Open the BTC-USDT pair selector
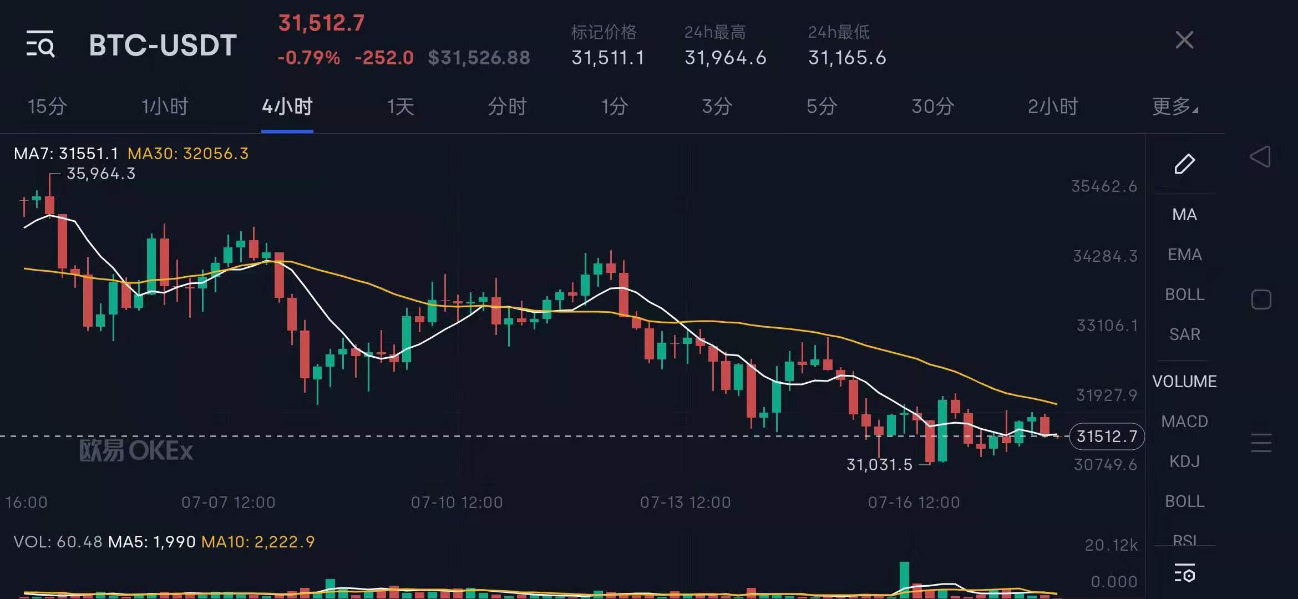The width and height of the screenshot is (1298, 599). pos(163,45)
